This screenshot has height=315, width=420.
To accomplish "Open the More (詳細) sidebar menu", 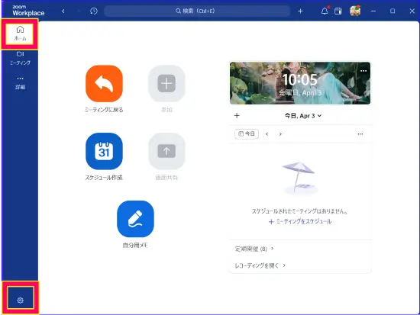I will (x=20, y=82).
